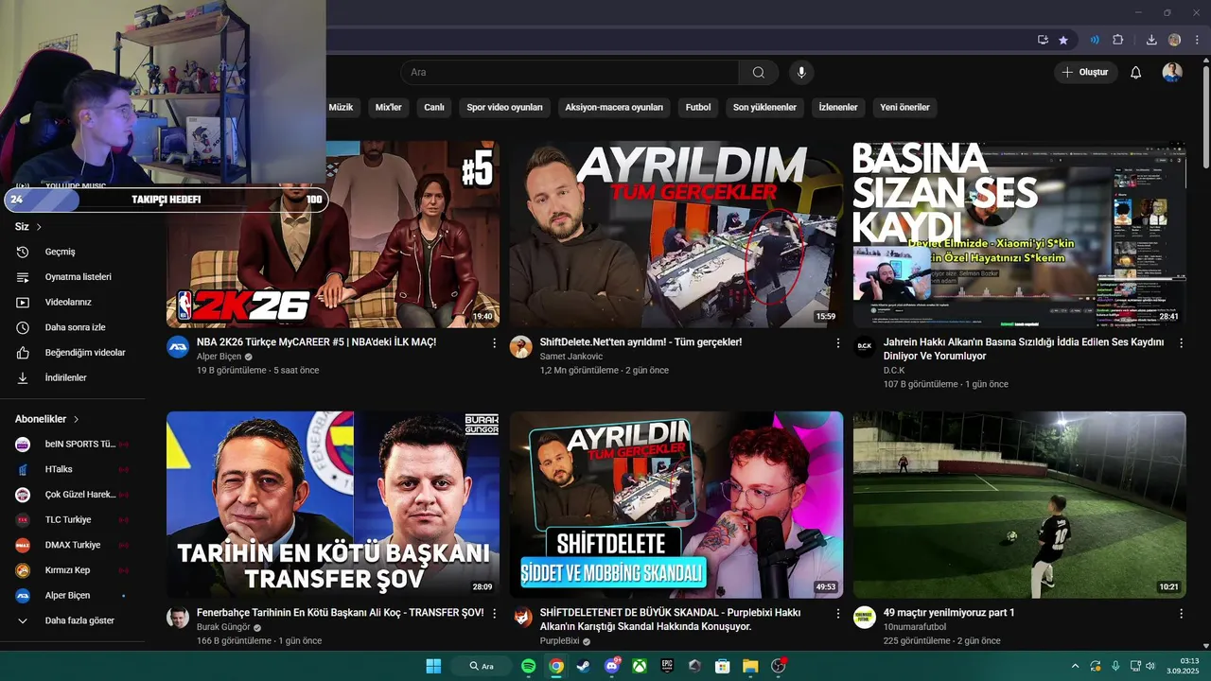The image size is (1211, 681).
Task: Click Alper Biçen channel avatar under NBA video
Action: pos(178,347)
